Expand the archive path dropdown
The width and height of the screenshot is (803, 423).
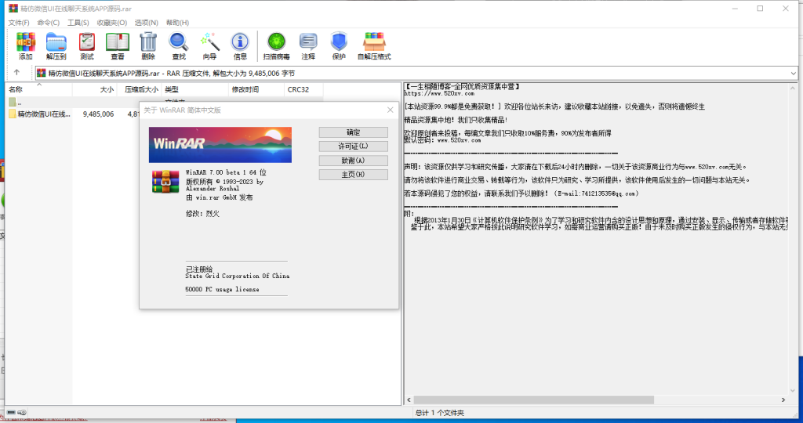[793, 73]
